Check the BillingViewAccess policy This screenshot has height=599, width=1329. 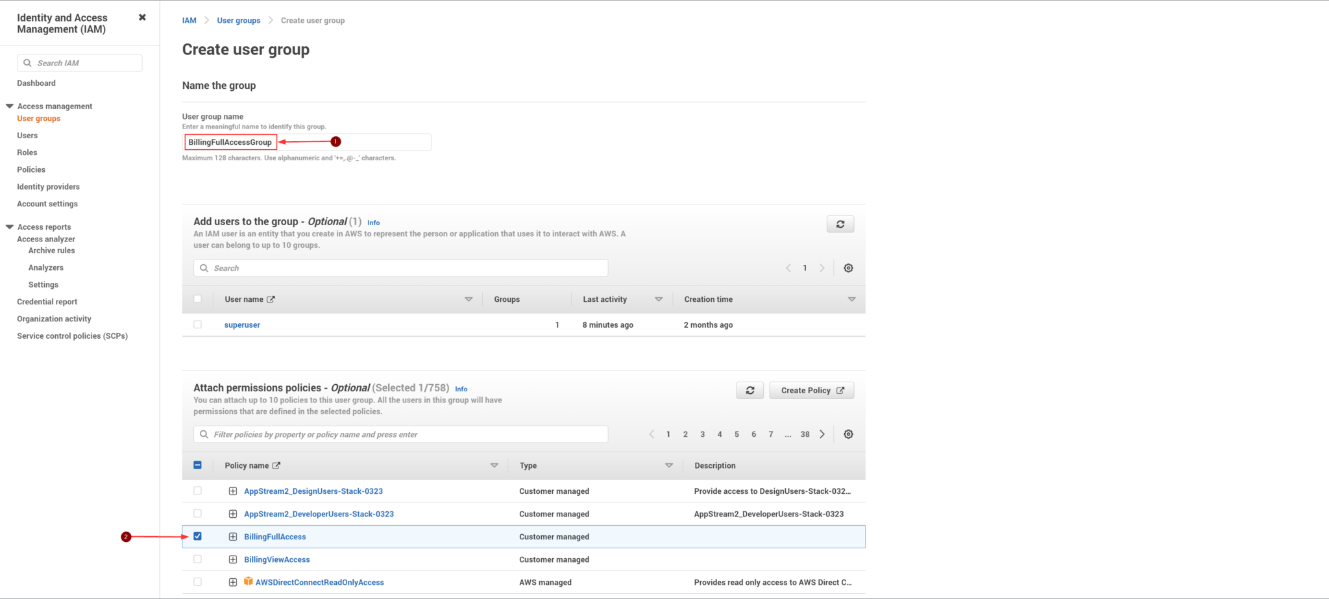click(198, 559)
